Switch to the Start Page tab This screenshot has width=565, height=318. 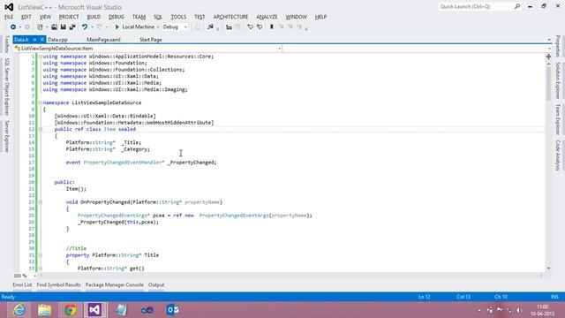(x=151, y=40)
